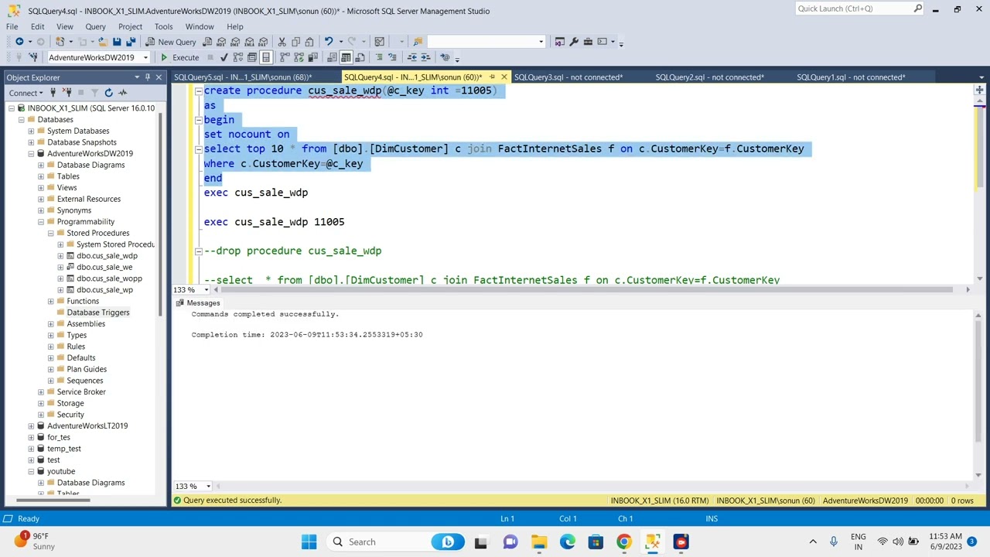The width and height of the screenshot is (990, 557).
Task: Open Microsoft Edge from the taskbar
Action: point(568,542)
